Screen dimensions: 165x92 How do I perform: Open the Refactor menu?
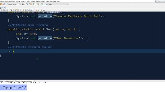23,1
